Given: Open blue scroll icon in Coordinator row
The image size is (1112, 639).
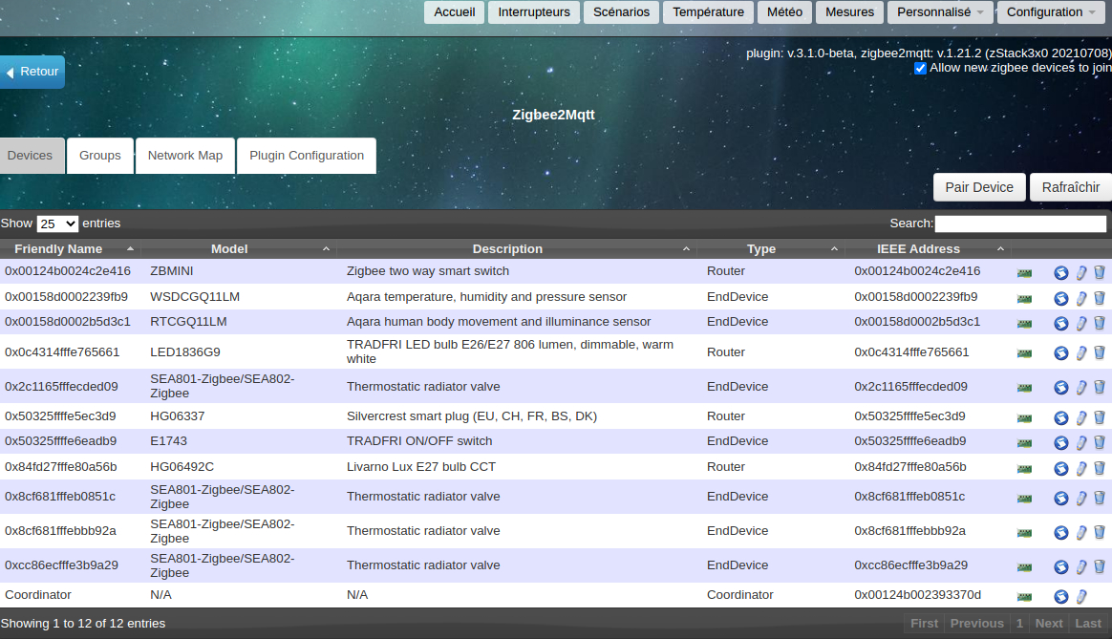Looking at the screenshot, I should (x=1060, y=597).
